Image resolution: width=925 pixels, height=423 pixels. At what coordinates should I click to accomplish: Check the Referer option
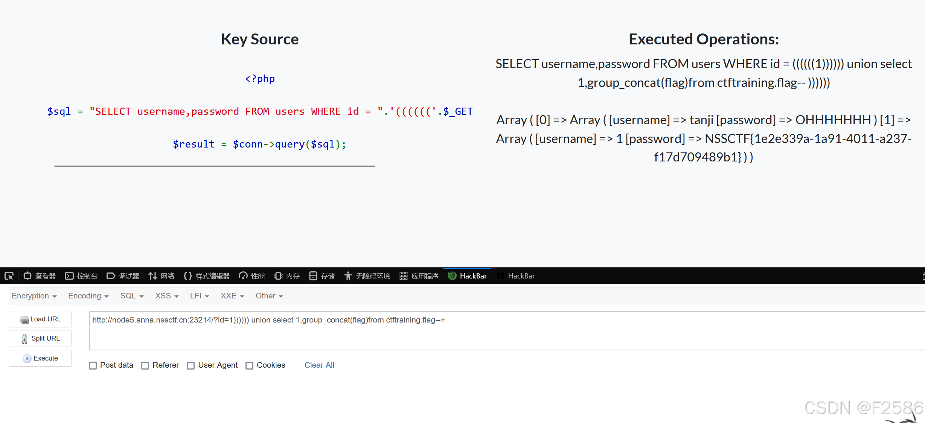click(x=145, y=365)
